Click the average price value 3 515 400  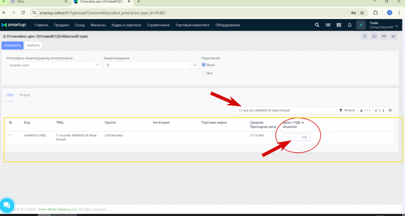pyautogui.click(x=257, y=135)
